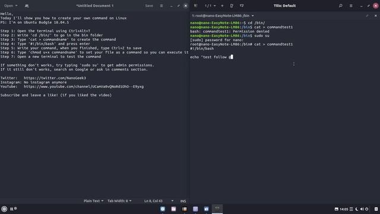The height and width of the screenshot is (214, 380).
Task: Click the 'Step 5: Write your command' line
Action: 71,48
